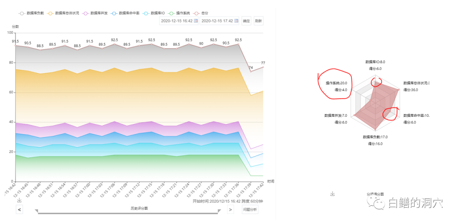Select the total score point labeled 90

click(201, 47)
